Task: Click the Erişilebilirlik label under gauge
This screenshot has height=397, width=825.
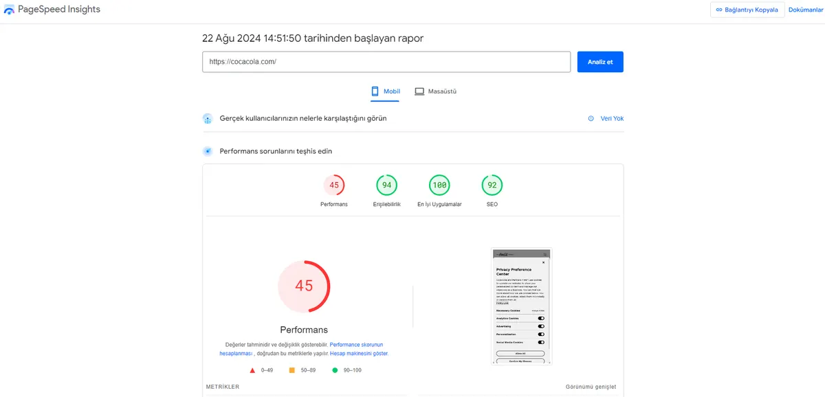Action: pyautogui.click(x=386, y=205)
